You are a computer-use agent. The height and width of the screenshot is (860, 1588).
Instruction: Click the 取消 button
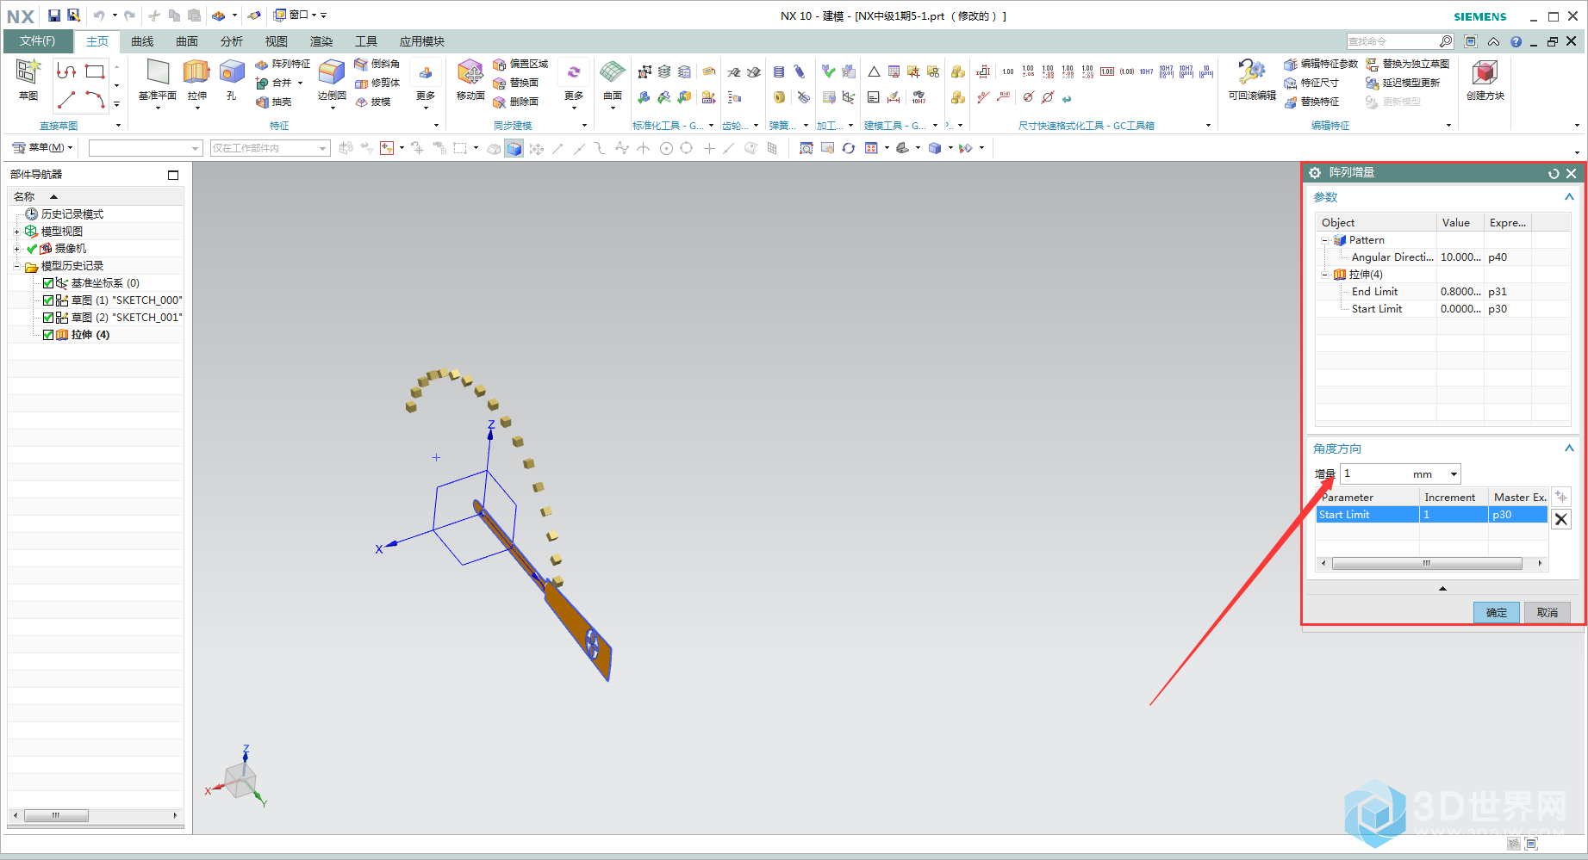point(1548,612)
